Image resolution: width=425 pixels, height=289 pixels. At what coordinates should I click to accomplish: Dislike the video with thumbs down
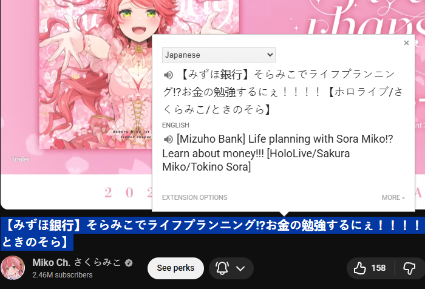point(409,268)
